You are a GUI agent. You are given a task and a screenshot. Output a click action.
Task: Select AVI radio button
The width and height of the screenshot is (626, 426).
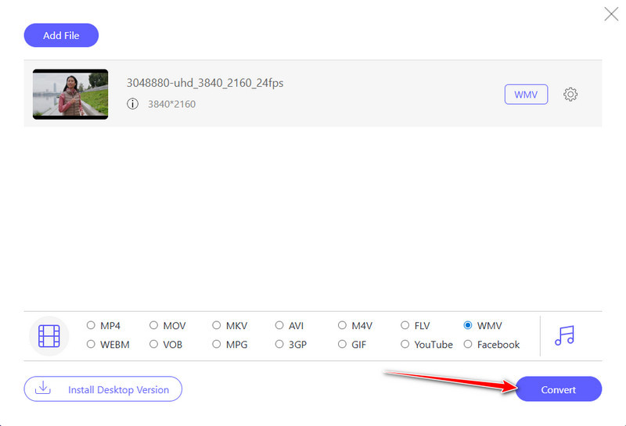[279, 325]
